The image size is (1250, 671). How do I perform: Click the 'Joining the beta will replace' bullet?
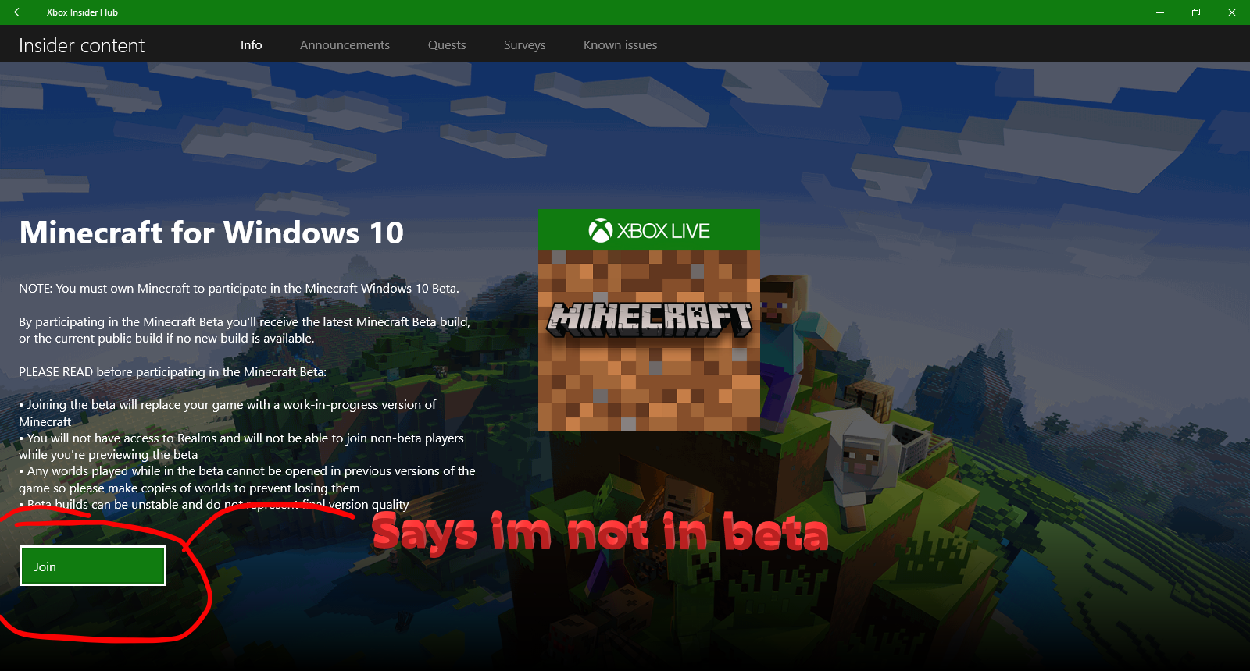coord(227,413)
